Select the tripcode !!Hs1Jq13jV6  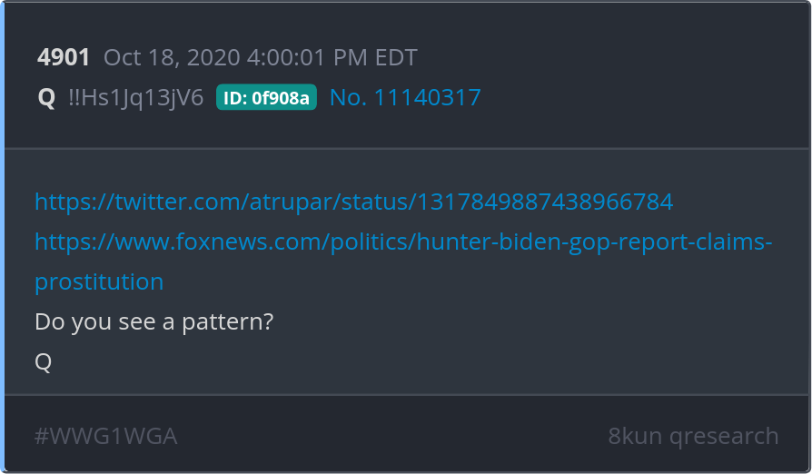pos(135,97)
